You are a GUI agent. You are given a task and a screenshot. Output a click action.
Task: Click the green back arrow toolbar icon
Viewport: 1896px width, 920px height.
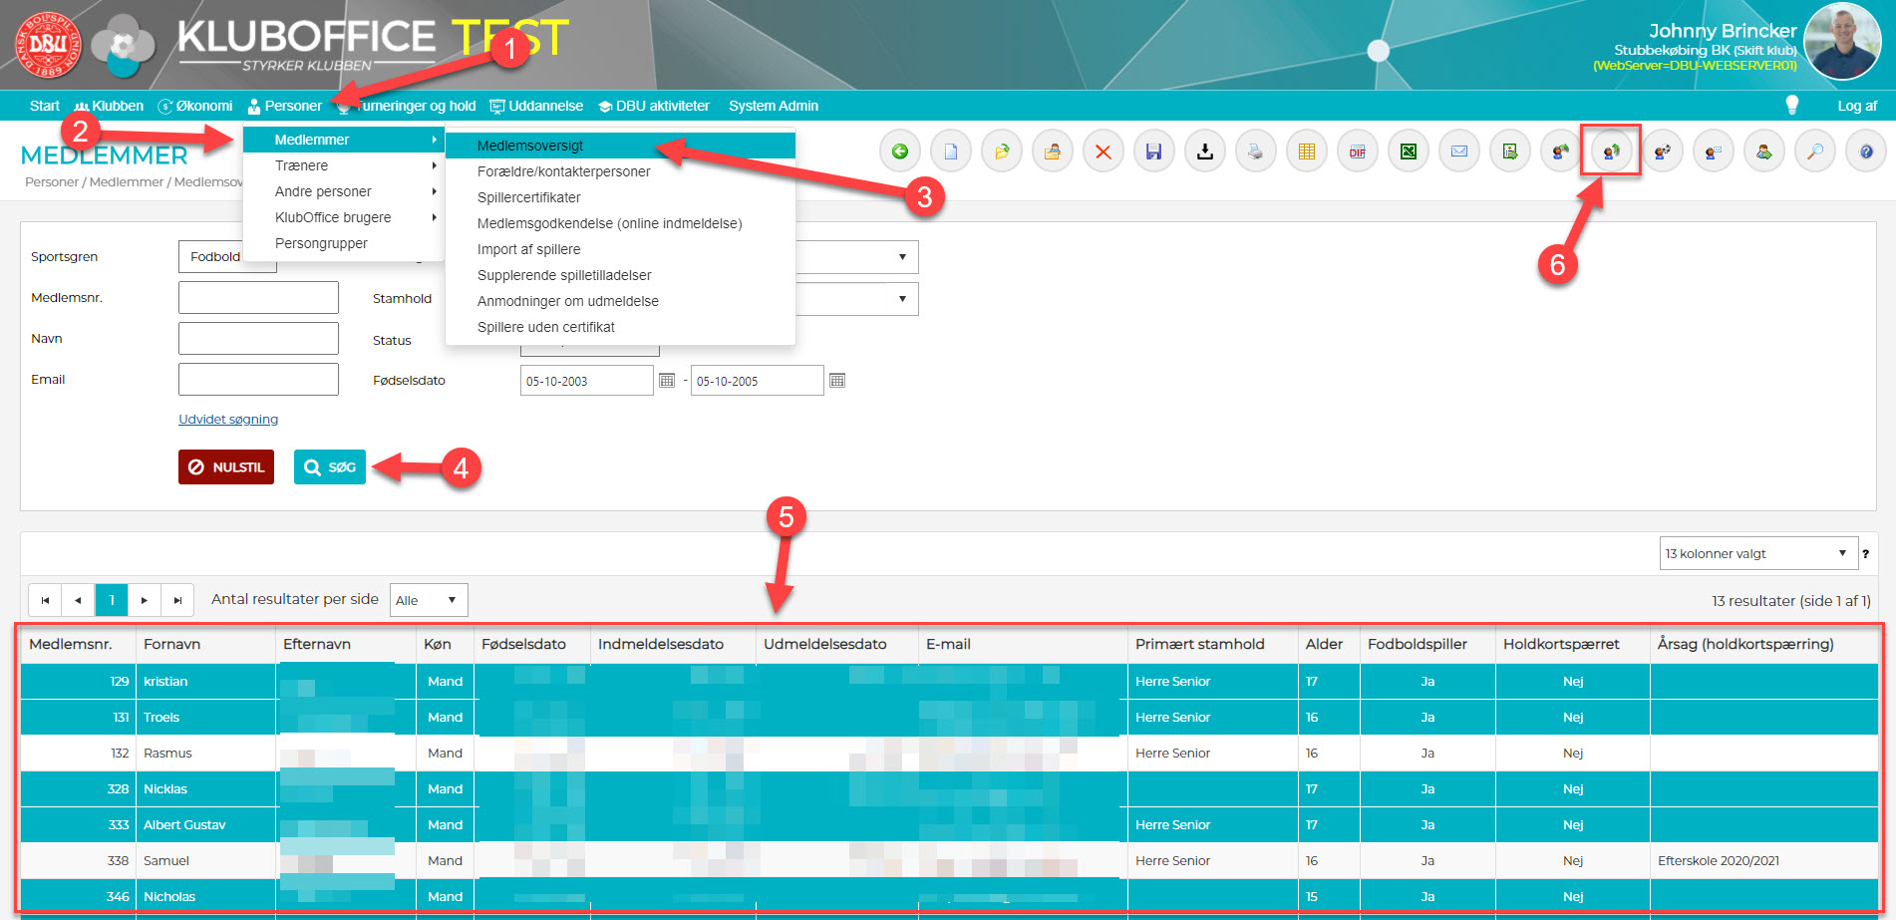900,152
